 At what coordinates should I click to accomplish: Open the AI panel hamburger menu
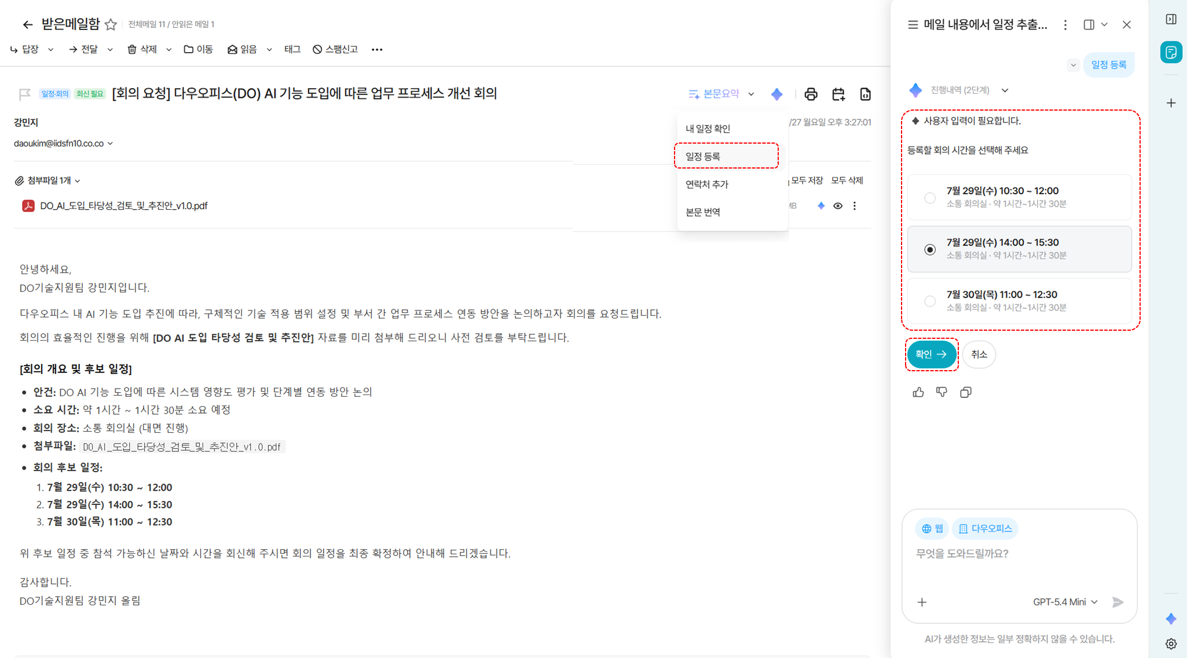coord(913,25)
